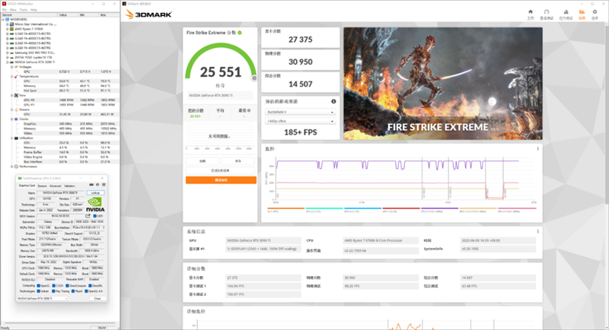Toggle the DirectML checkbox in GPU-Z
The height and width of the screenshot is (330, 609).
(90, 285)
